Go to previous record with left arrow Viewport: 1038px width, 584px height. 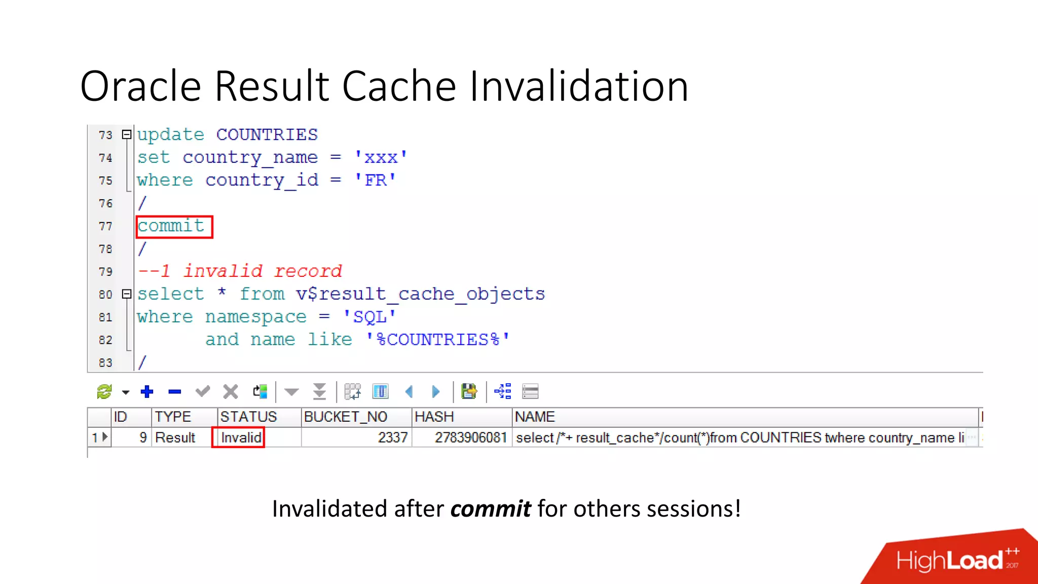410,391
